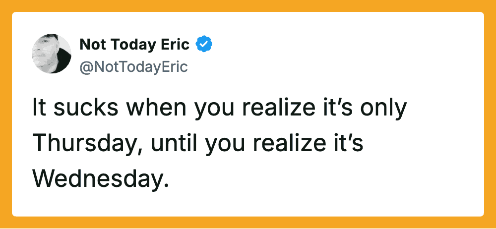Open Not Today Eric's profile picture
Viewport: 496px width, 229px height.
[52, 54]
